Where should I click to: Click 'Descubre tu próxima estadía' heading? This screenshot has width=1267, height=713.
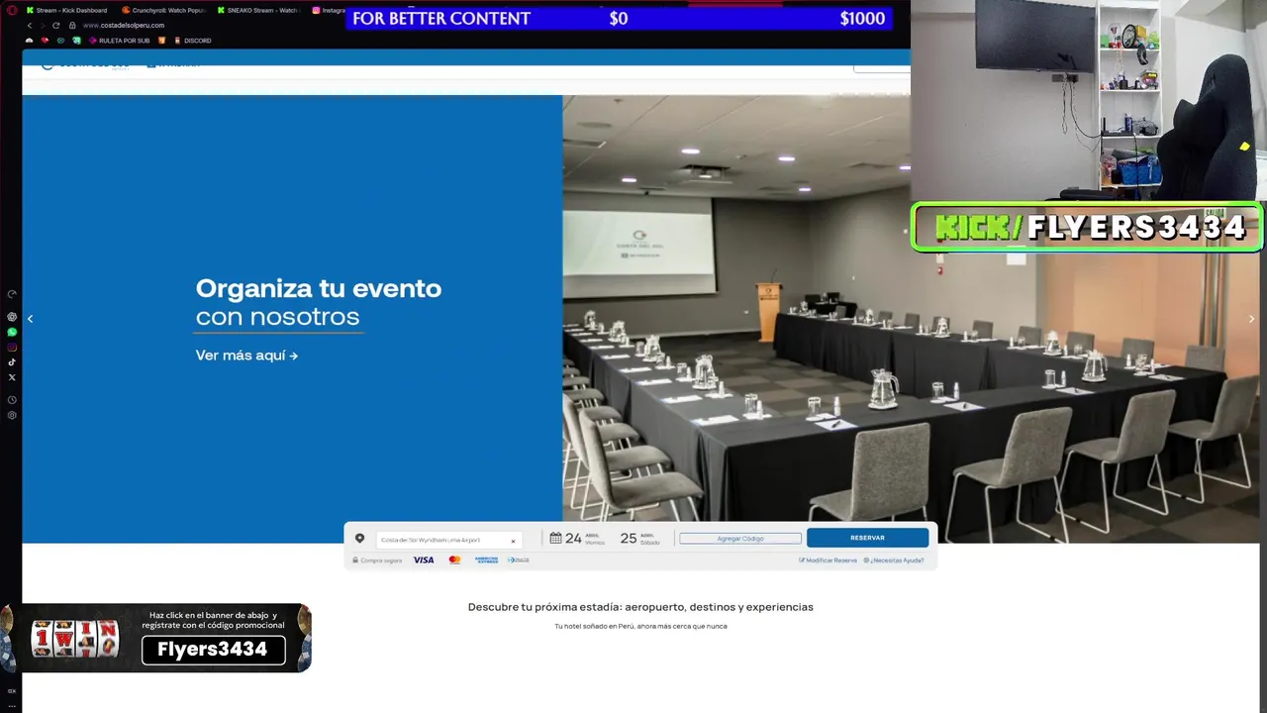[x=640, y=607]
